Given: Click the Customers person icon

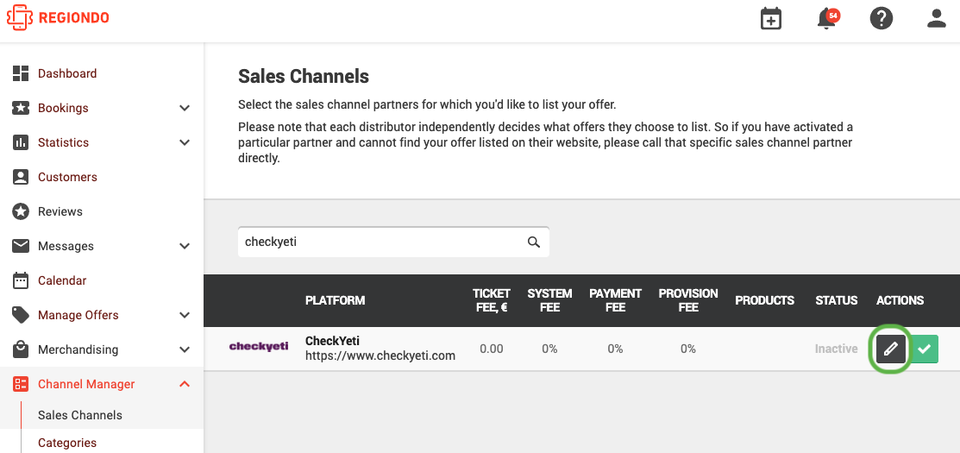Looking at the screenshot, I should [21, 177].
